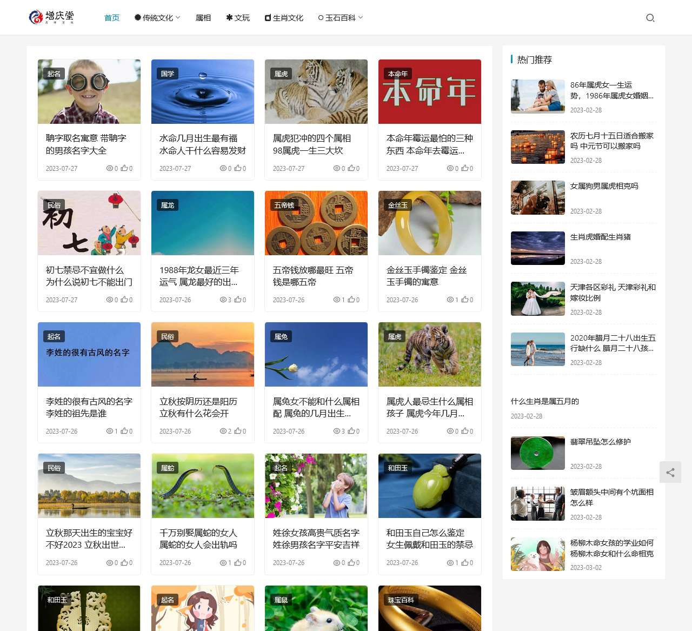The width and height of the screenshot is (692, 631).
Task: Open the 文玩 nav item
Action: pos(238,18)
